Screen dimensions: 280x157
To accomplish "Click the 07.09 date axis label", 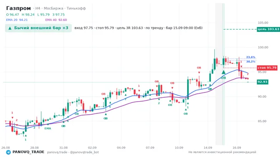I will (x=150, y=148).
